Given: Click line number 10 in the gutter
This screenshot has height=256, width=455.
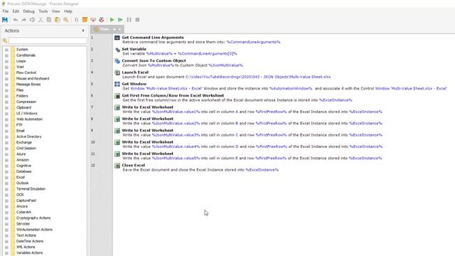Looking at the screenshot, I should point(93,142).
